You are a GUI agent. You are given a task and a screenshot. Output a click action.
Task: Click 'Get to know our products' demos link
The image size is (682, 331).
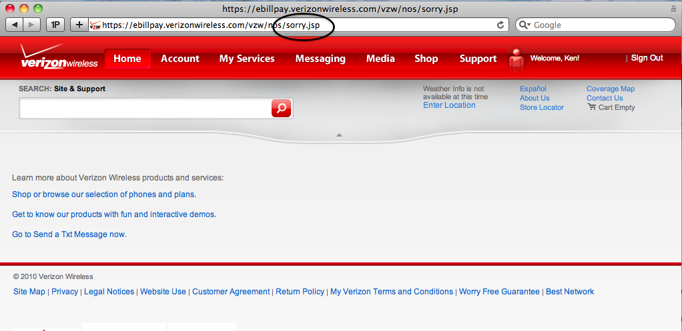[x=114, y=214]
